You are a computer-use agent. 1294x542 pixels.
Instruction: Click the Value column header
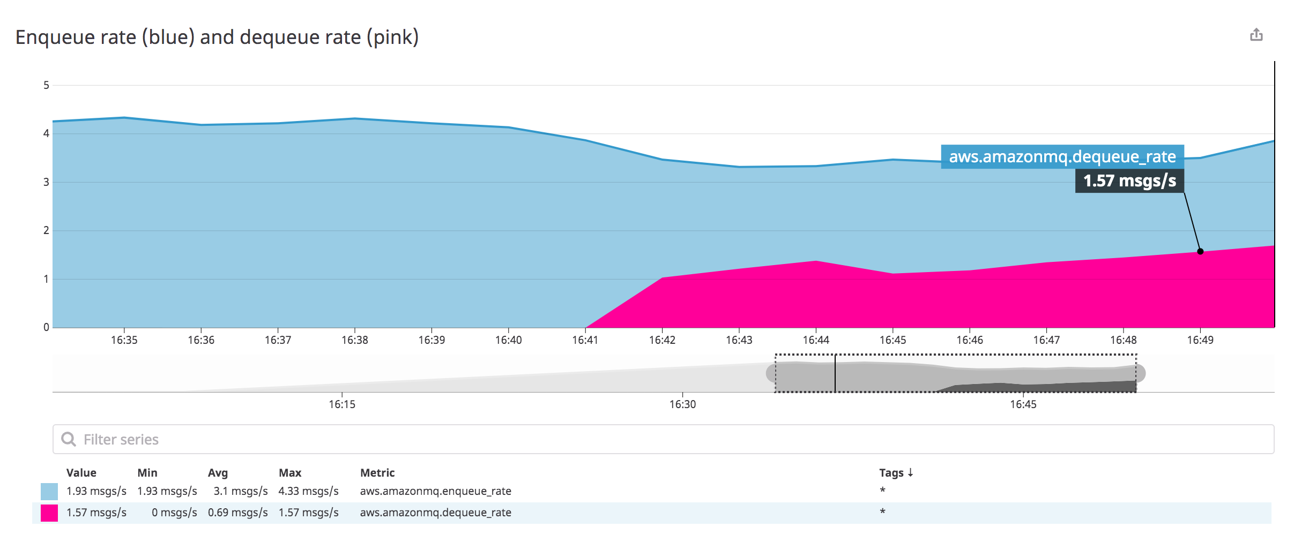pyautogui.click(x=81, y=472)
